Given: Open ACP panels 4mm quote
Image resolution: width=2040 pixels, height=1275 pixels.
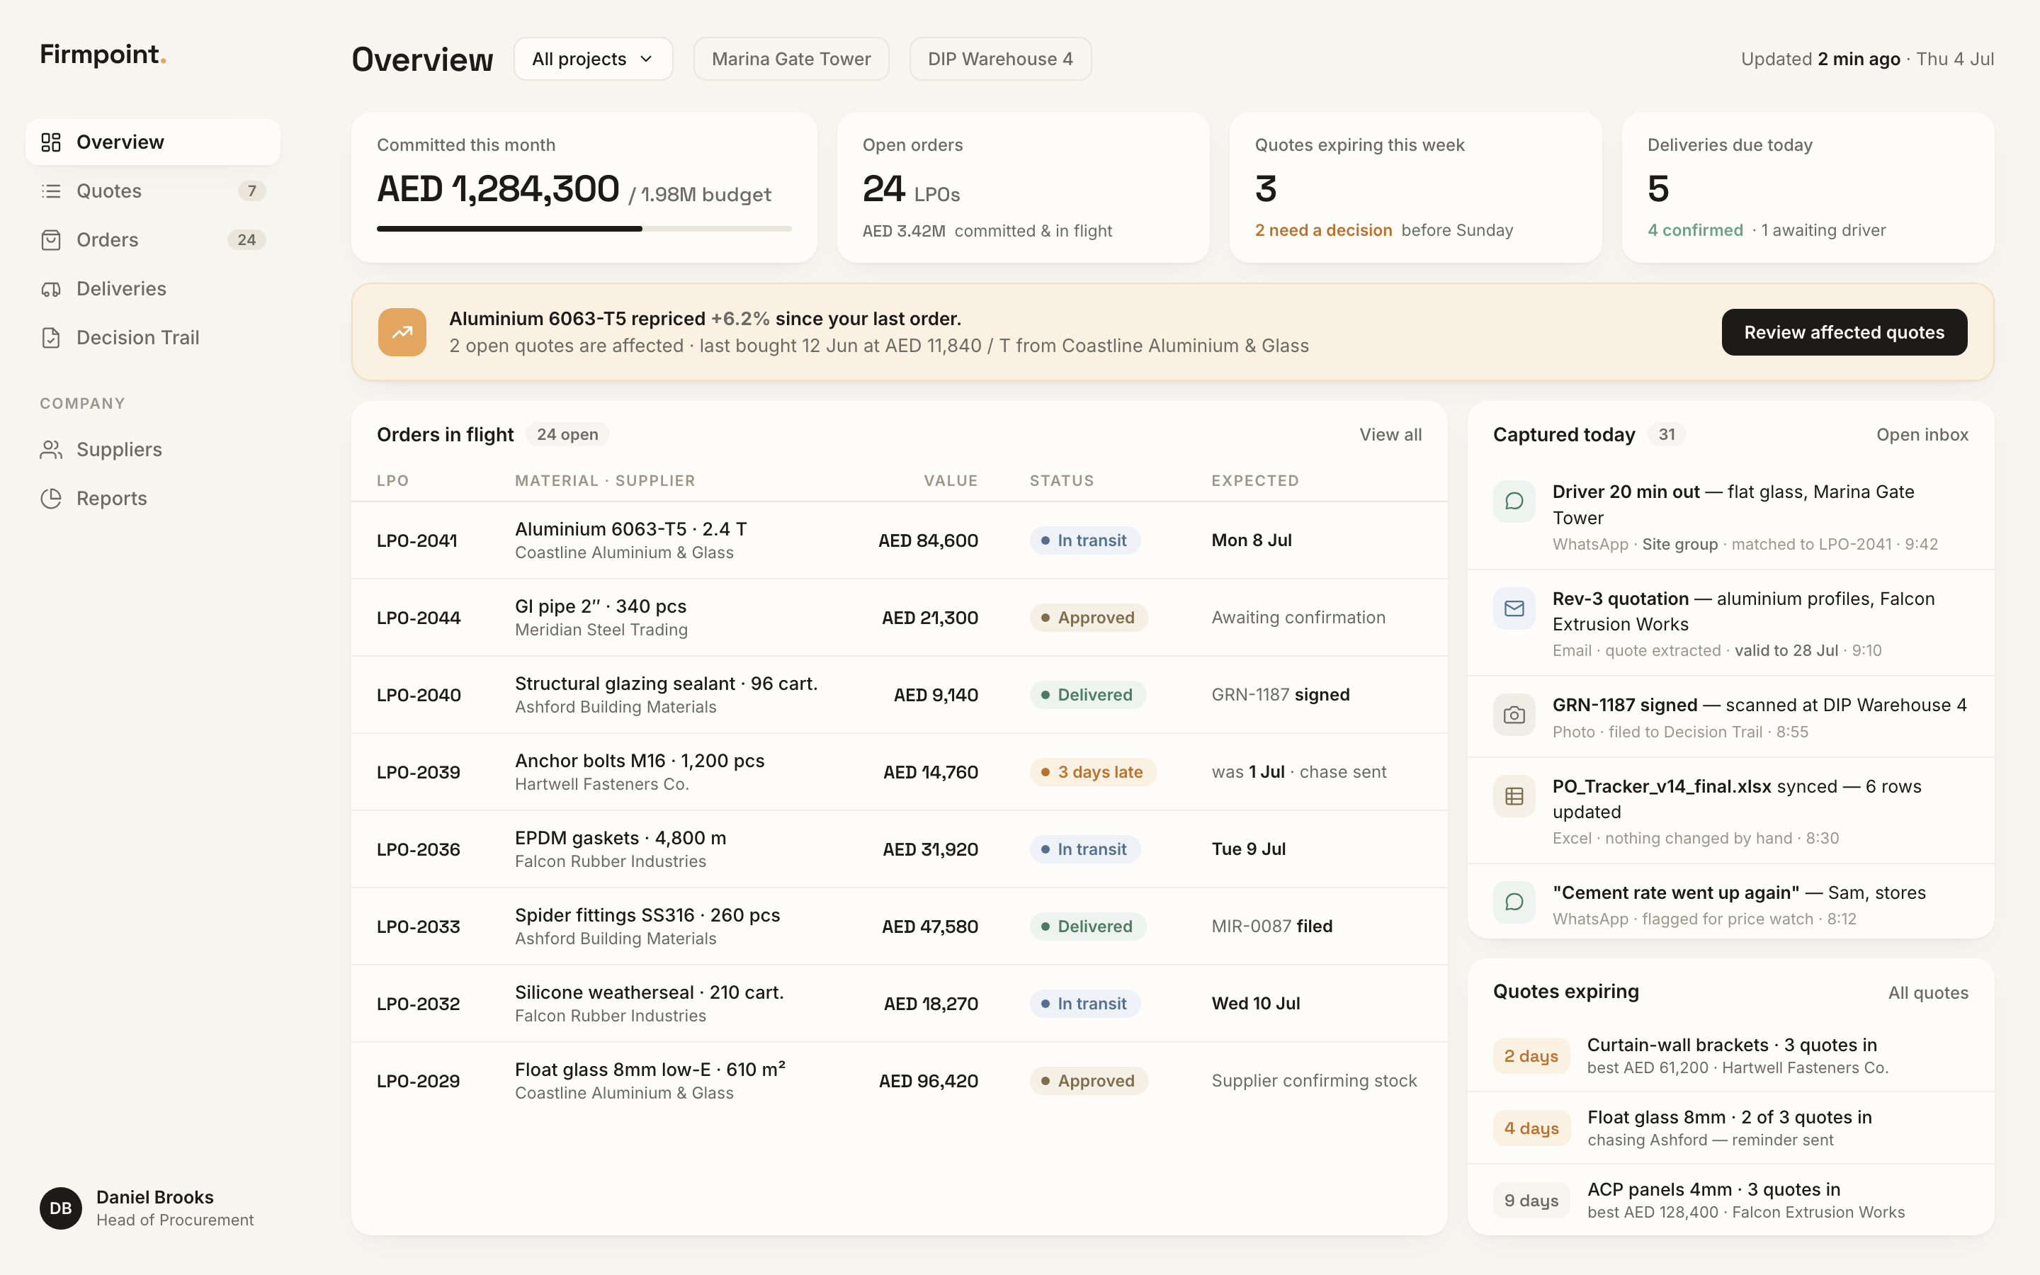Looking at the screenshot, I should click(x=1730, y=1200).
